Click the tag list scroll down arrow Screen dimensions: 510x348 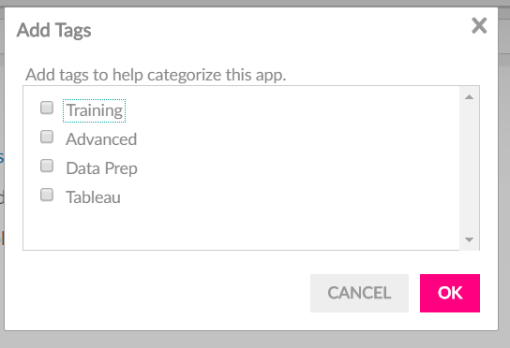click(x=469, y=239)
